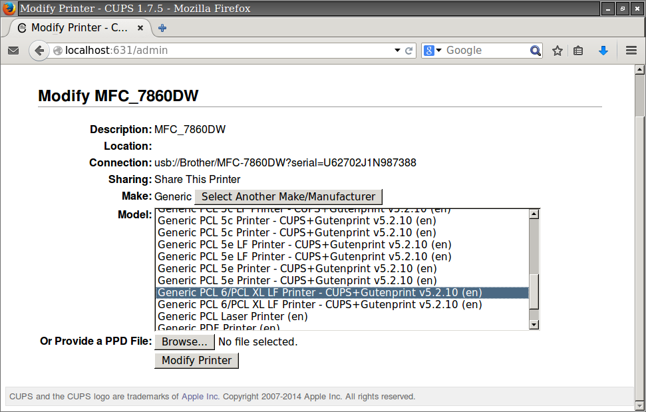This screenshot has width=646, height=412.
Task: Click the mail envelope icon in the toolbar
Action: click(13, 51)
